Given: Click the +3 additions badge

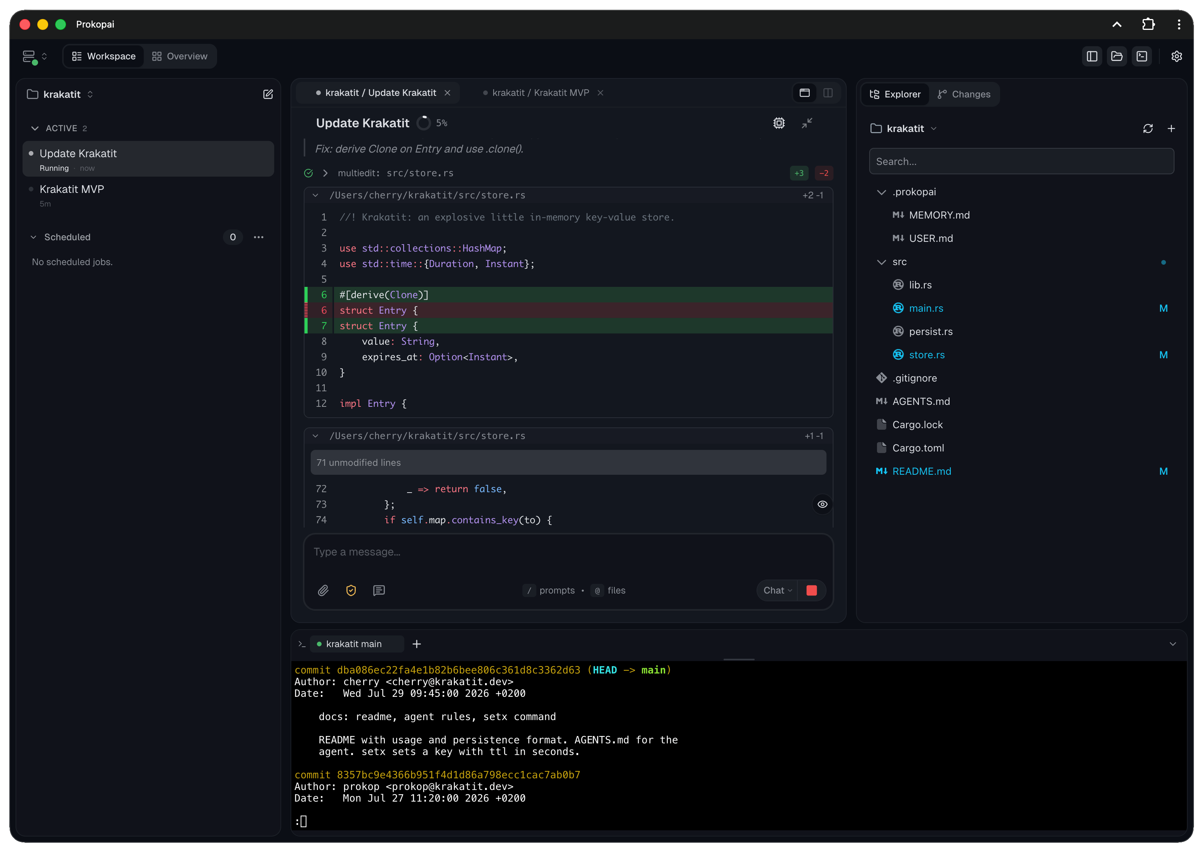Looking at the screenshot, I should coord(799,173).
